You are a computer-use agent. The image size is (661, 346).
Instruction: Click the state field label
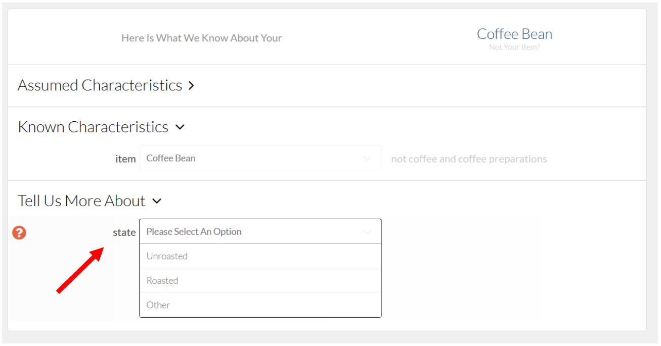[x=124, y=232]
